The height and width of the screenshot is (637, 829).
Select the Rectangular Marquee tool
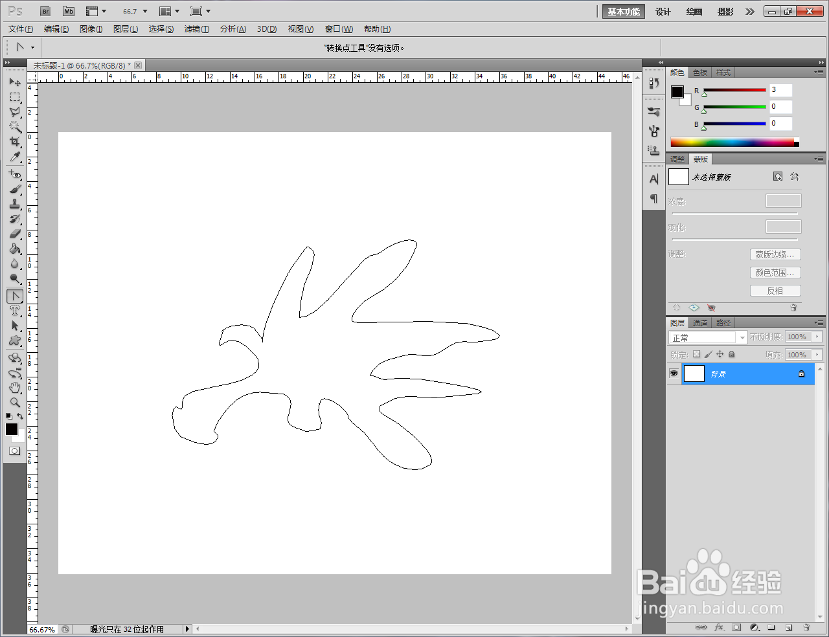(15, 97)
